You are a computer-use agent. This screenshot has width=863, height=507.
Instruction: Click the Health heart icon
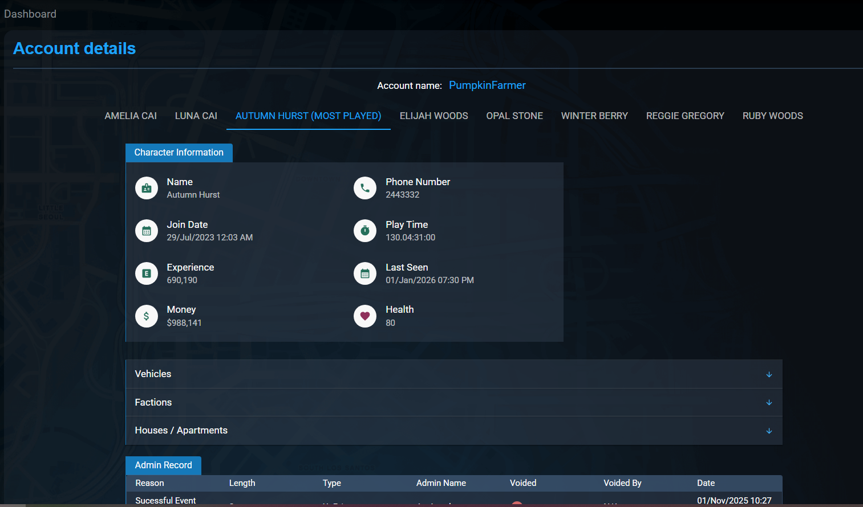point(365,316)
